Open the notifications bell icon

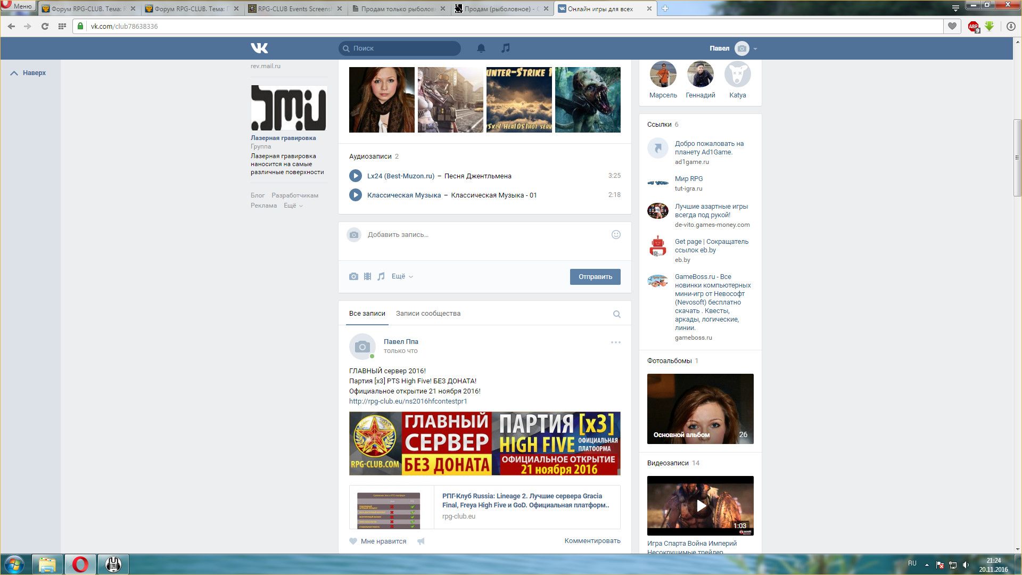[481, 48]
